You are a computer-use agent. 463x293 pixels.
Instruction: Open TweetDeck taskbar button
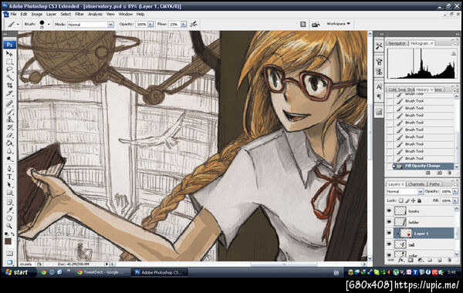click(101, 272)
